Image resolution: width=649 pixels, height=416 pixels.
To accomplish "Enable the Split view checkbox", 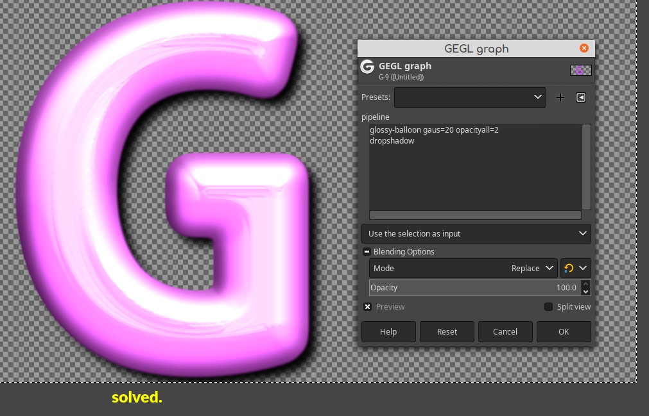I will pos(548,306).
